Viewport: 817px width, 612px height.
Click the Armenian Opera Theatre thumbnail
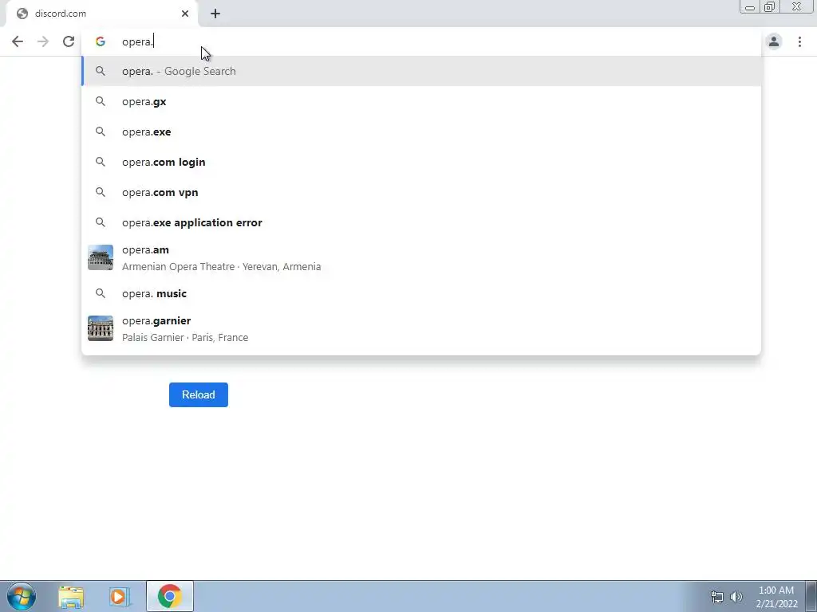101,257
